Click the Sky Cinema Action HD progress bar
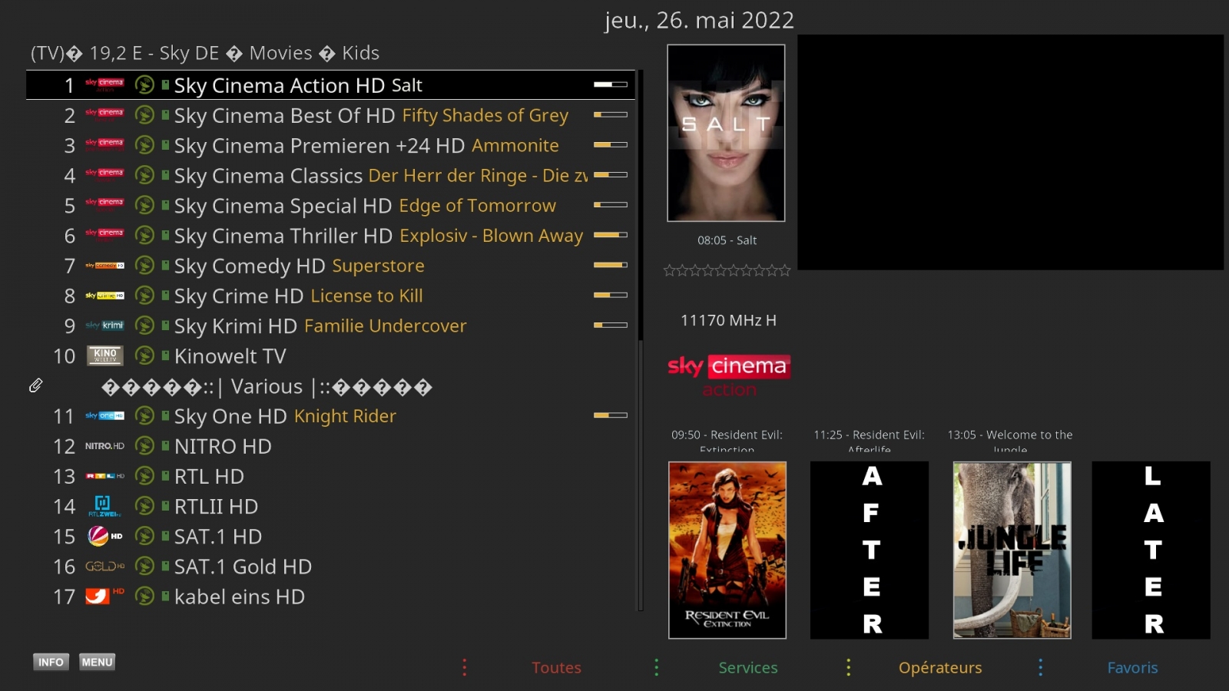 (611, 84)
